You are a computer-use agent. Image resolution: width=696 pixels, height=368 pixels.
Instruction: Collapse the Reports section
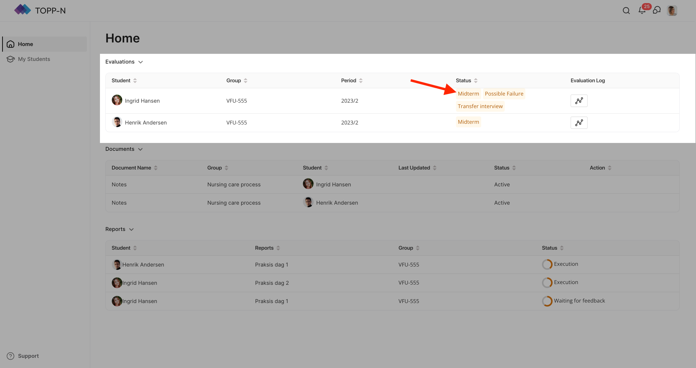pos(131,229)
